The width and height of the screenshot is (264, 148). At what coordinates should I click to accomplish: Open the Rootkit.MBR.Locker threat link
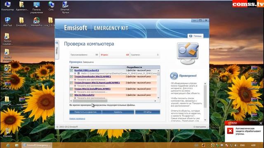(87, 70)
